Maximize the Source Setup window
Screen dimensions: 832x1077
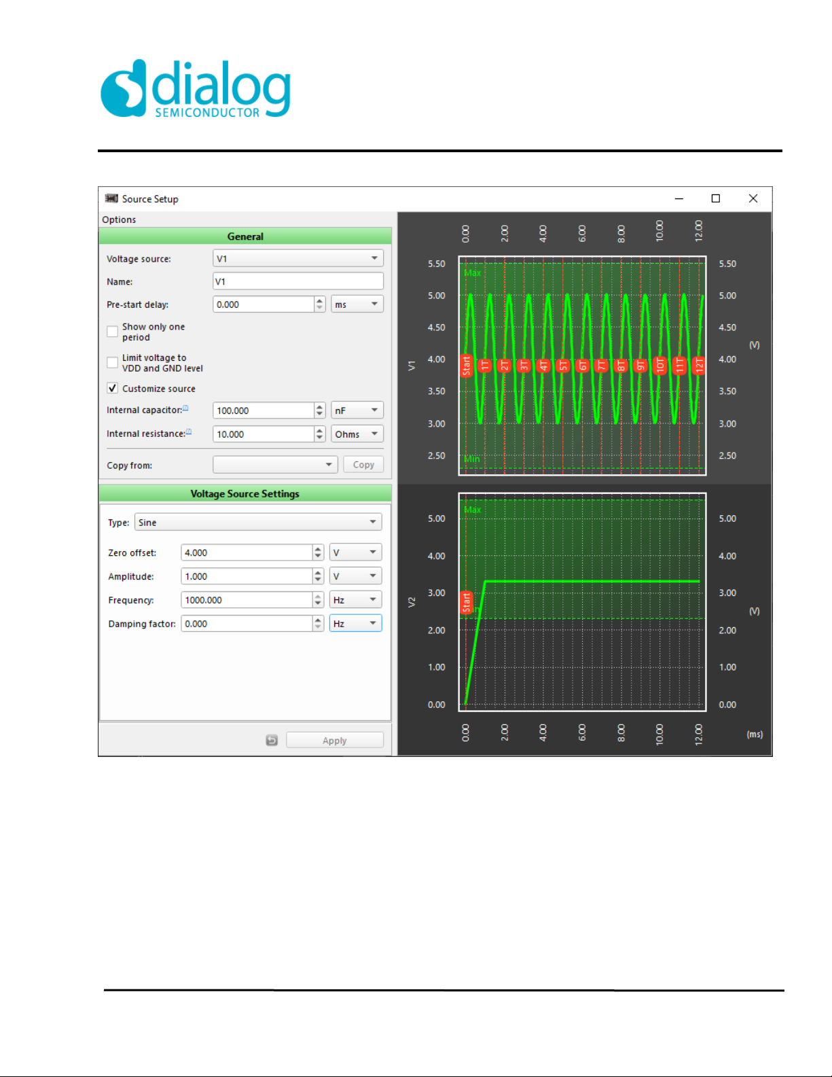(715, 198)
